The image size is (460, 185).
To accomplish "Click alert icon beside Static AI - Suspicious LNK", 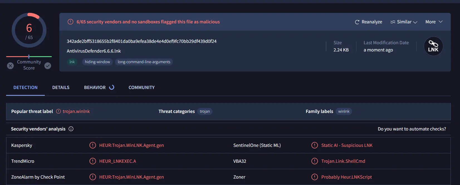I will [315, 145].
